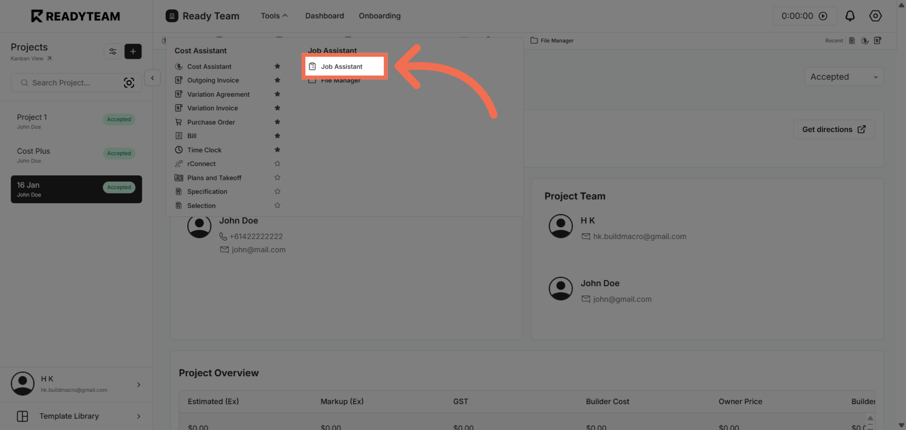
Task: Open File Manager from the Tools menu
Action: click(340, 80)
